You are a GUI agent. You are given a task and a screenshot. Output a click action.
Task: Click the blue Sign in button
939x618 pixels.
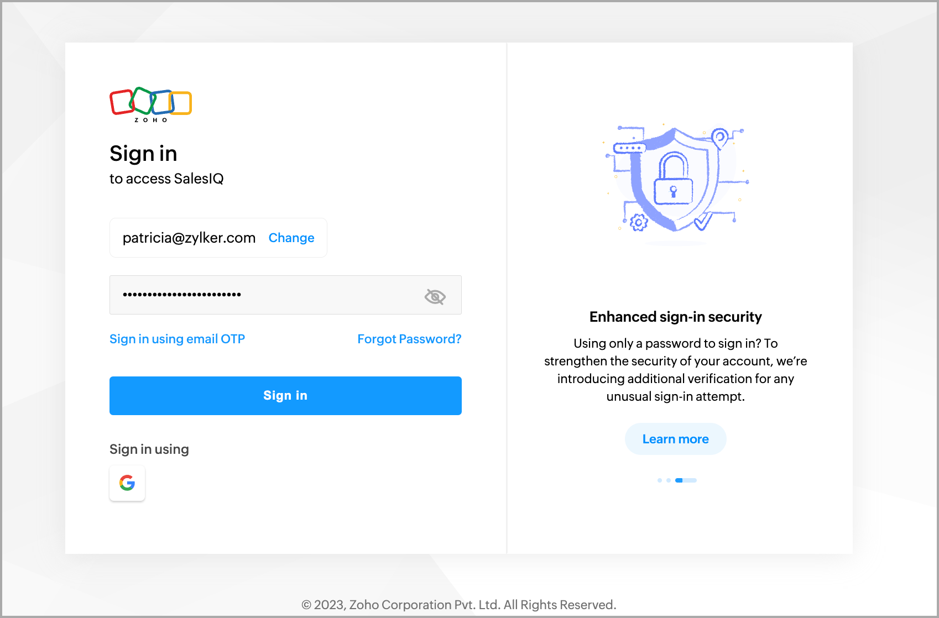click(x=285, y=396)
